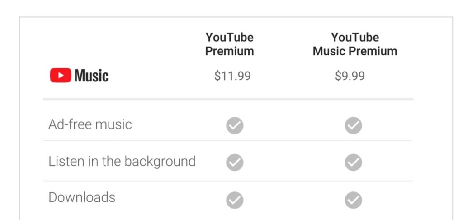Click the $11.99 price
This screenshot has width=463, height=220.
point(232,76)
